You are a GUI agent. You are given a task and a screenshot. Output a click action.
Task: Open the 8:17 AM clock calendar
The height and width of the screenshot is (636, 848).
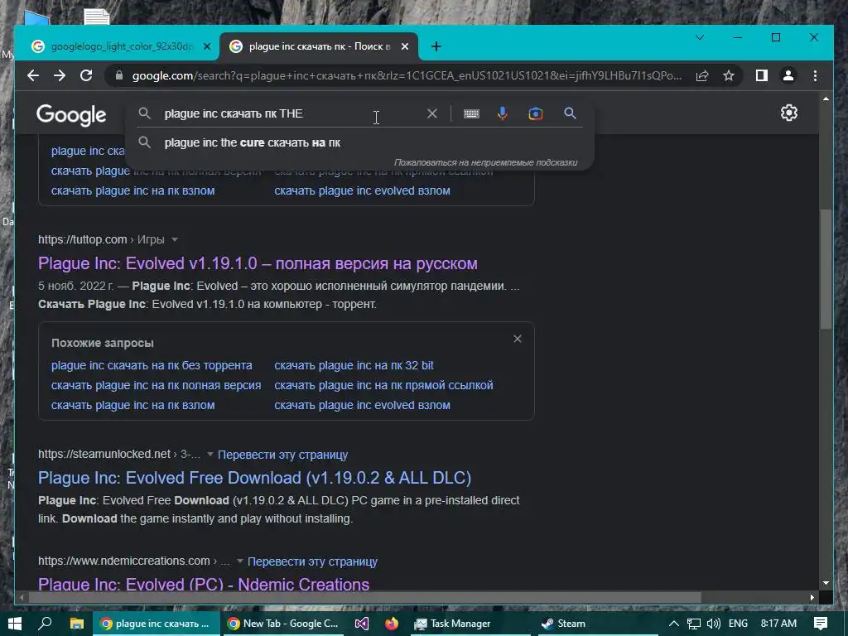(x=778, y=624)
